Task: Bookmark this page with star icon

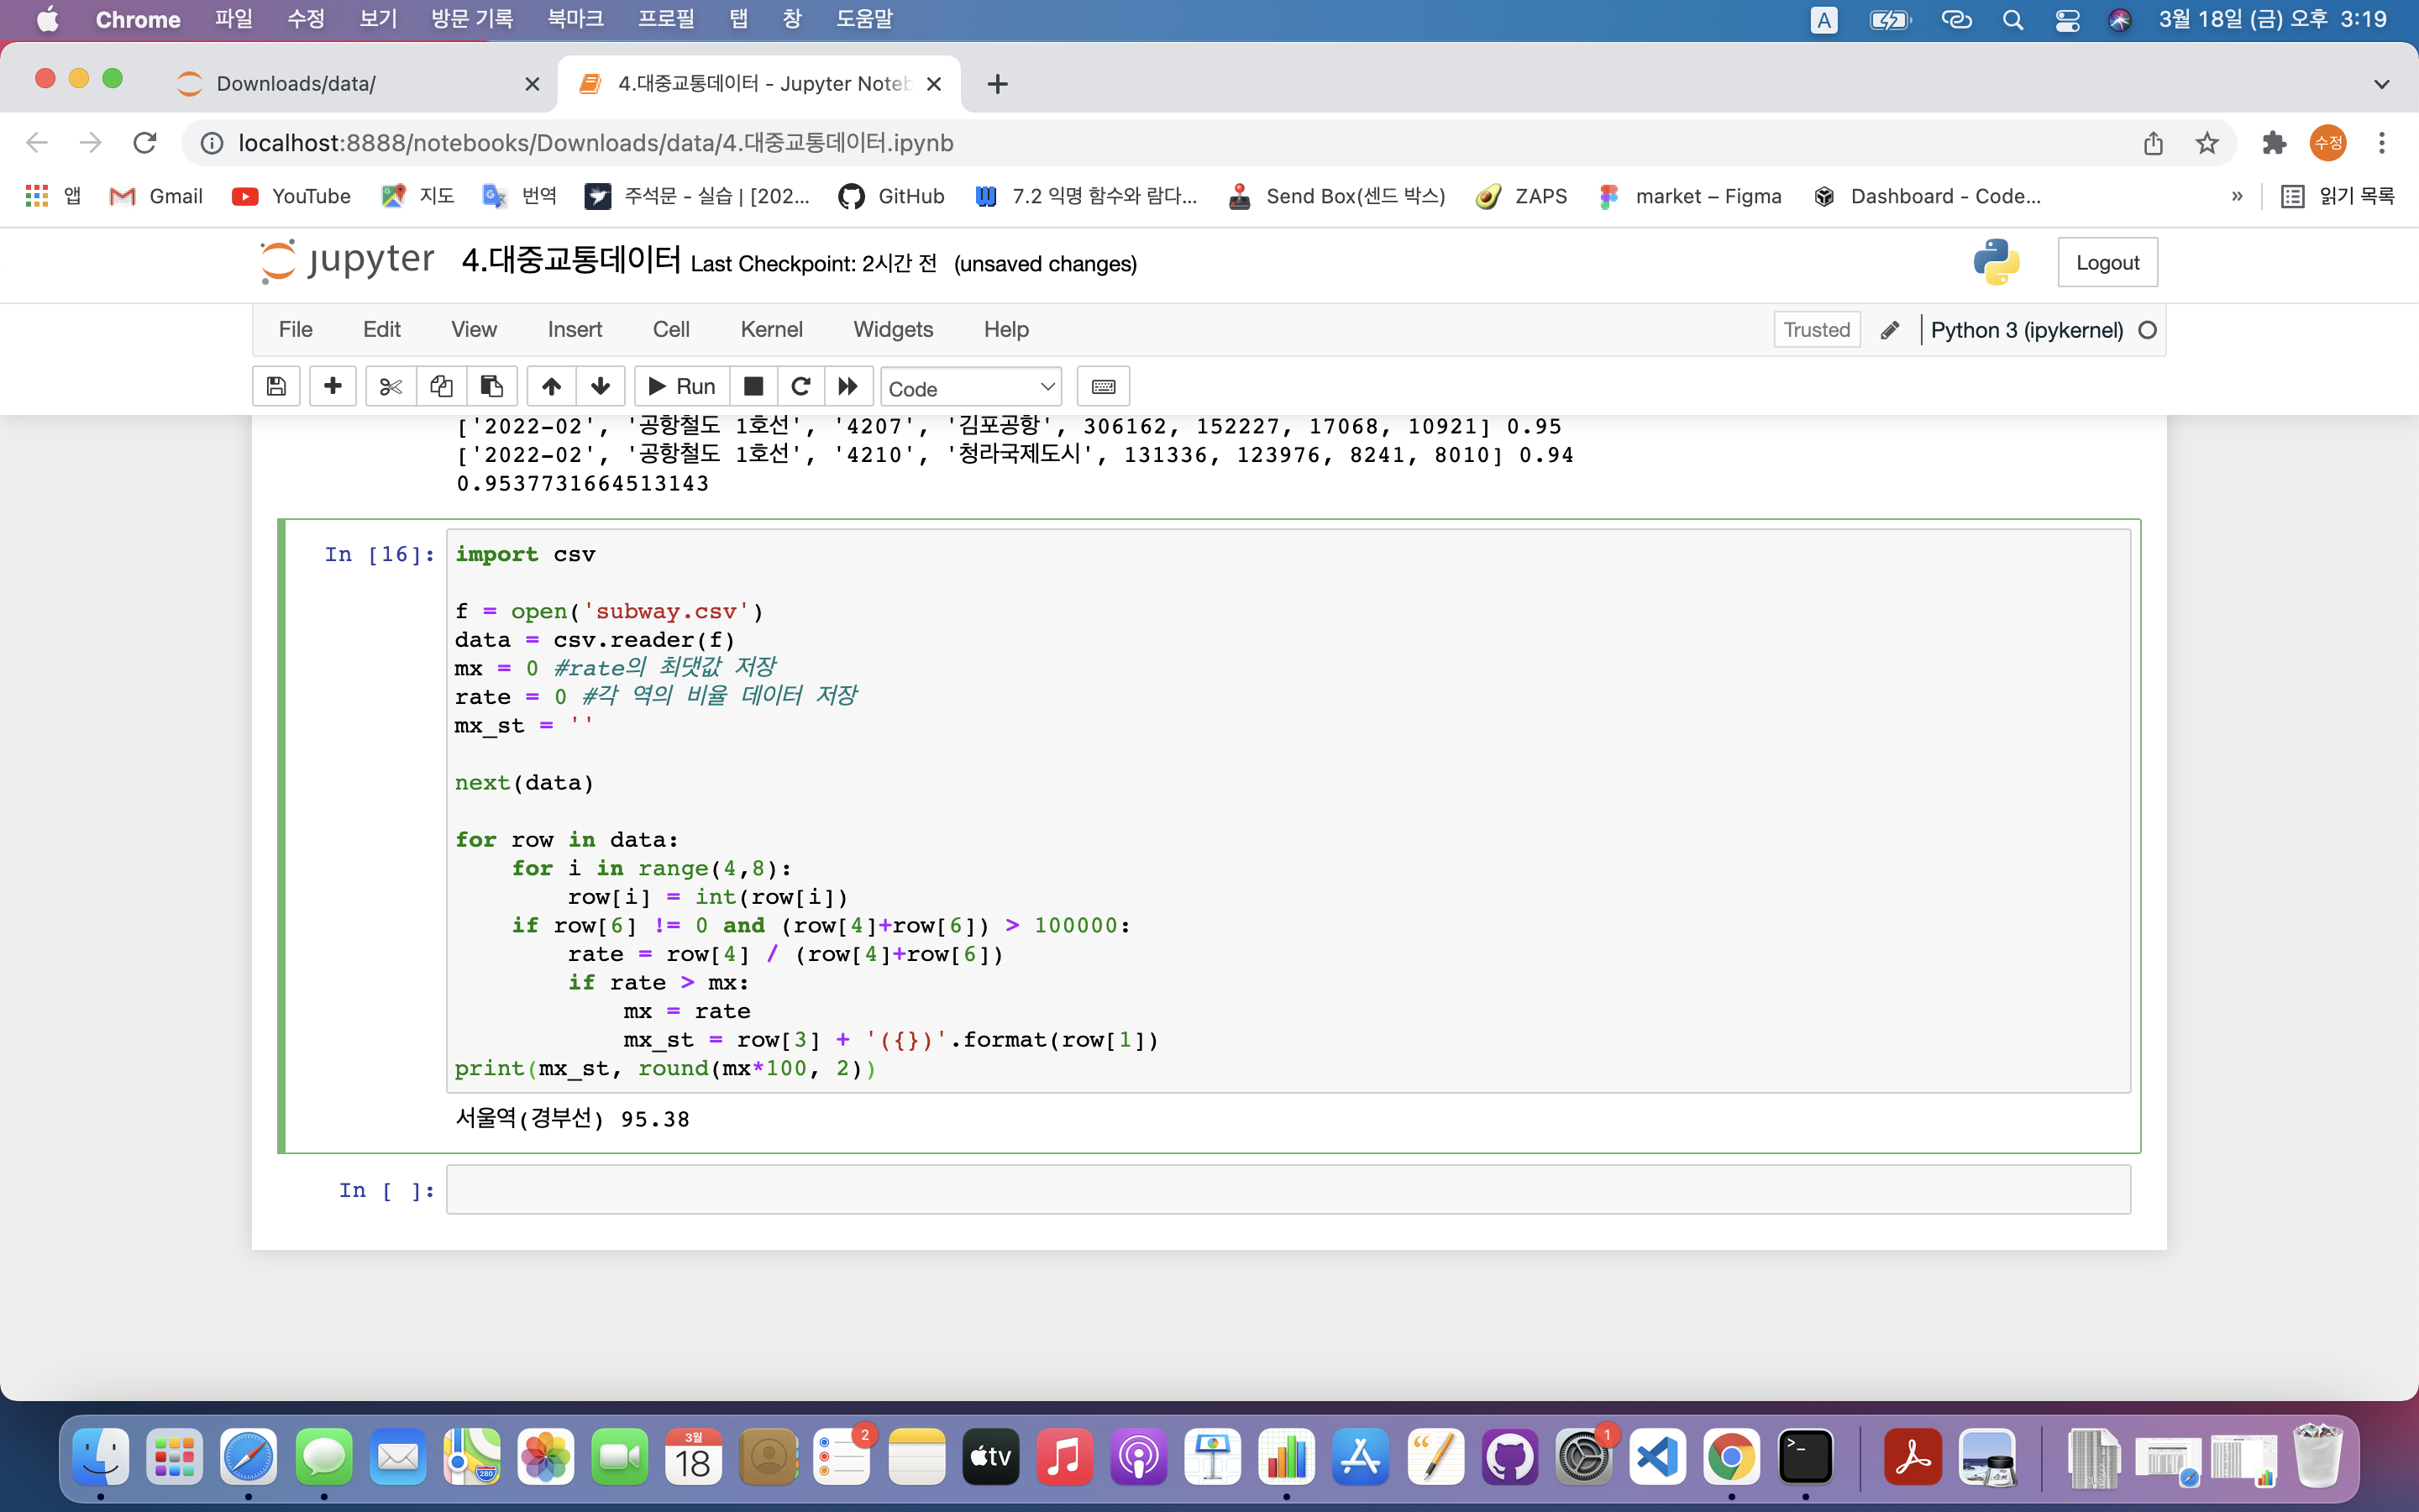Action: coord(2207,143)
